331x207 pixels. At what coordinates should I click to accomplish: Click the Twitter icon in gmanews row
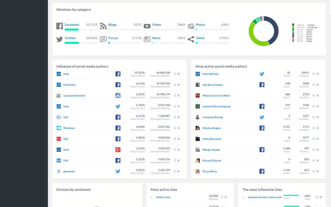(x=118, y=172)
